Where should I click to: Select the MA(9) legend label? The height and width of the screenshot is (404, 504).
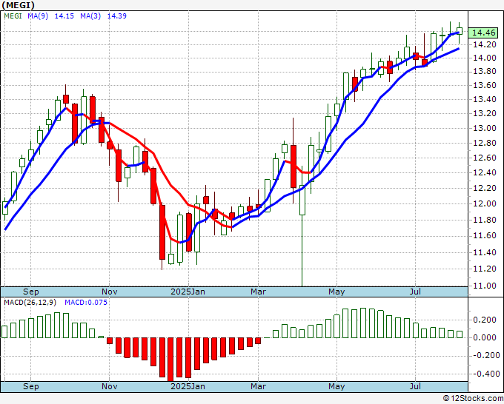pos(38,16)
